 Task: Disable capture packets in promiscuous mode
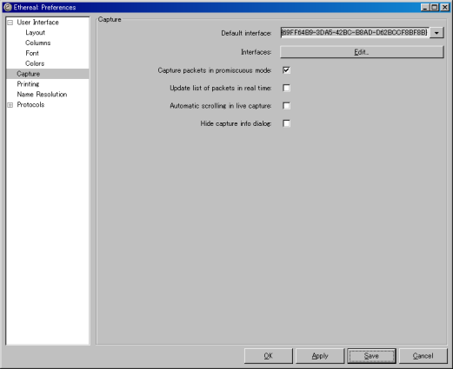point(286,70)
